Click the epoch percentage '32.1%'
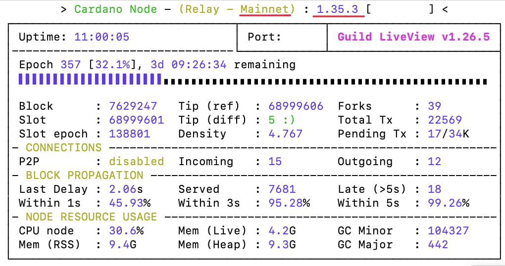The width and height of the screenshot is (505, 266). pyautogui.click(x=112, y=65)
